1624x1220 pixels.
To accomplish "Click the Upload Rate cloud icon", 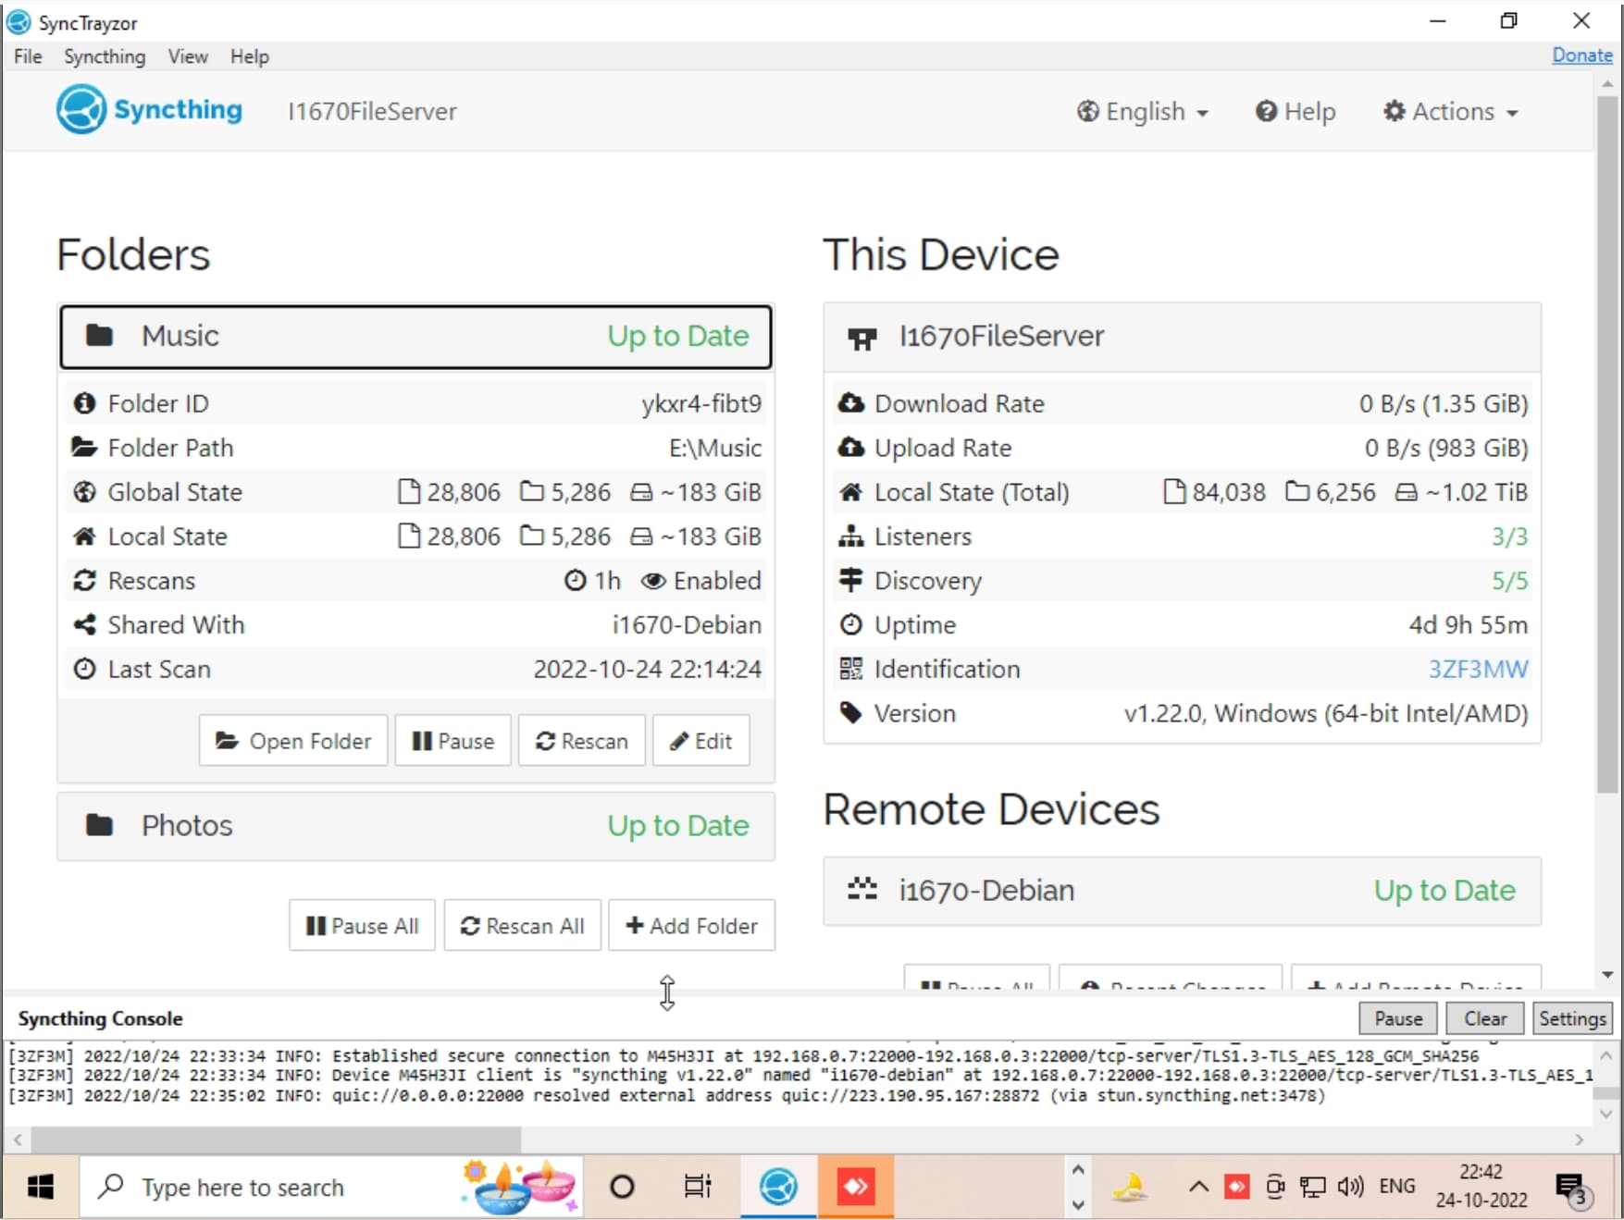I will (851, 448).
